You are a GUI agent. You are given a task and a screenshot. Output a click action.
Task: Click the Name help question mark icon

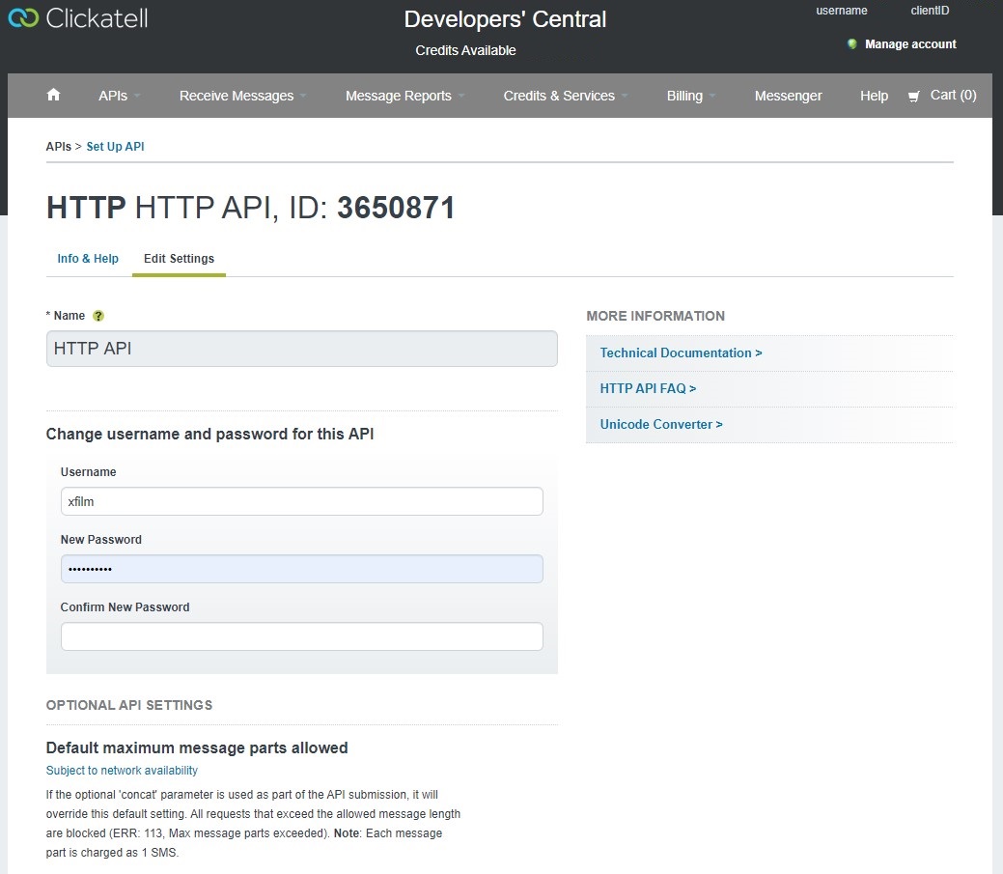point(98,316)
